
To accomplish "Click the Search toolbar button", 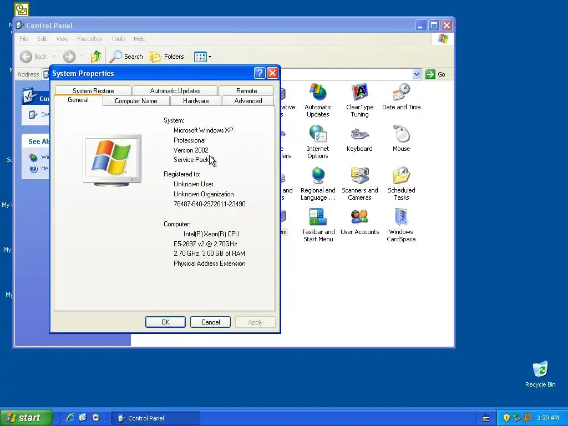I will pos(126,57).
